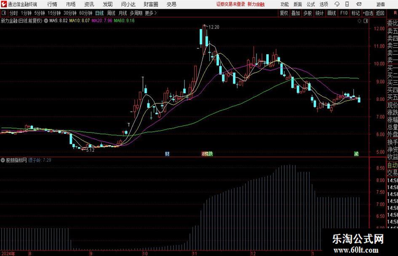Click the 涨 event marker
The height and width of the screenshot is (256, 398).
click(203, 153)
